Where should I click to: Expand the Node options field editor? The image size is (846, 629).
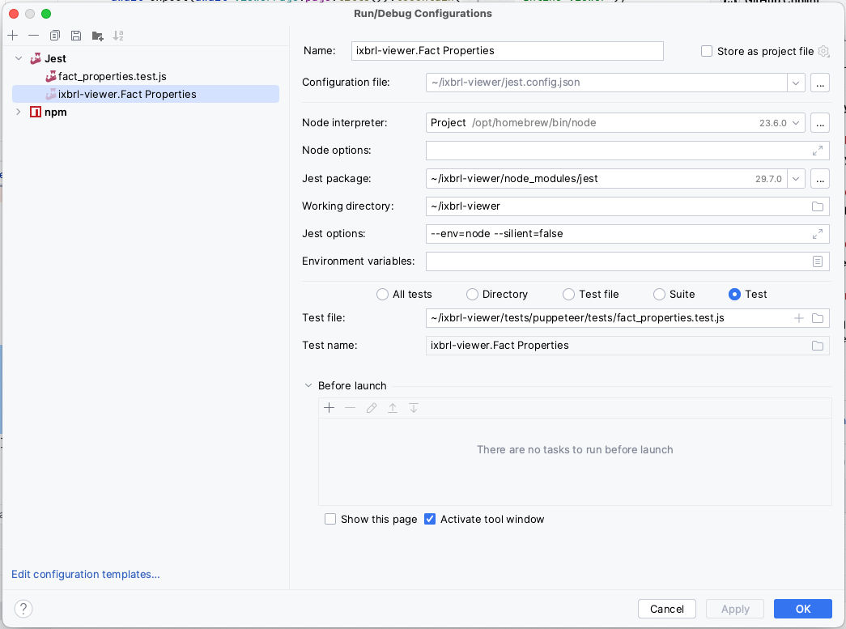click(818, 151)
